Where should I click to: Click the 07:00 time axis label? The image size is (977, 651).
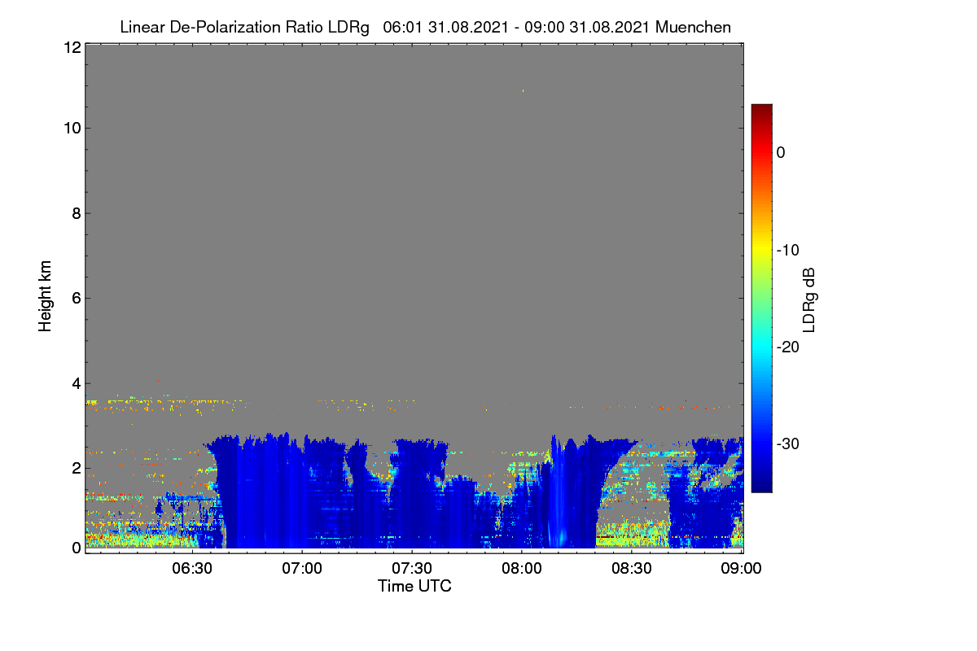pyautogui.click(x=302, y=568)
